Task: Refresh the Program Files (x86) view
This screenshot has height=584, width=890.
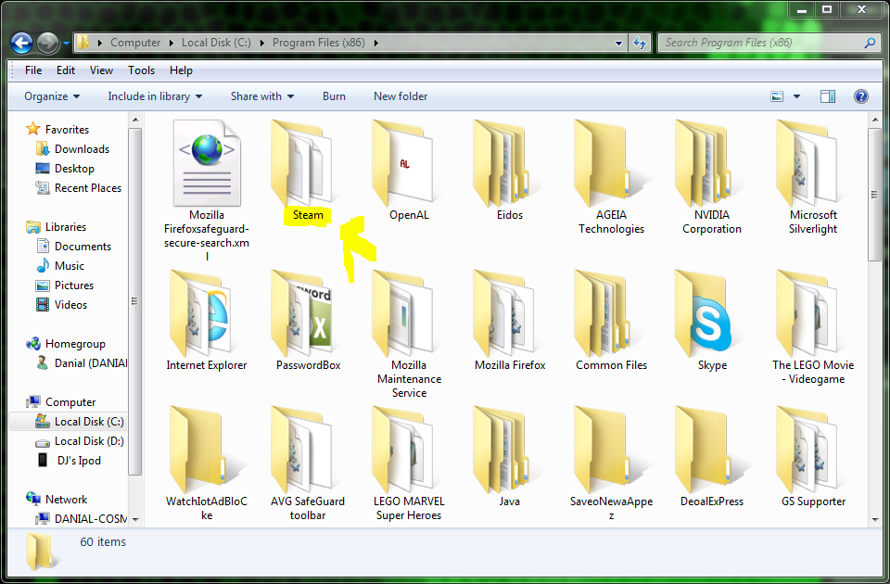Action: (x=640, y=43)
